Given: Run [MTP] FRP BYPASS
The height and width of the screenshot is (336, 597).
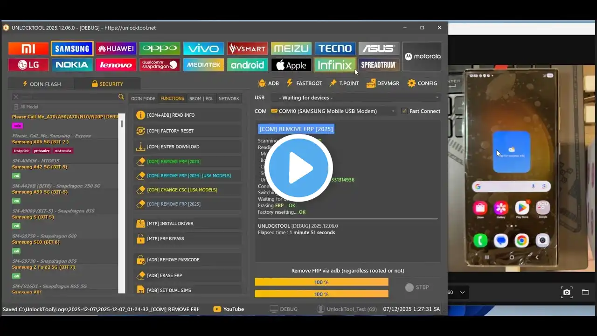Looking at the screenshot, I should click(x=187, y=238).
